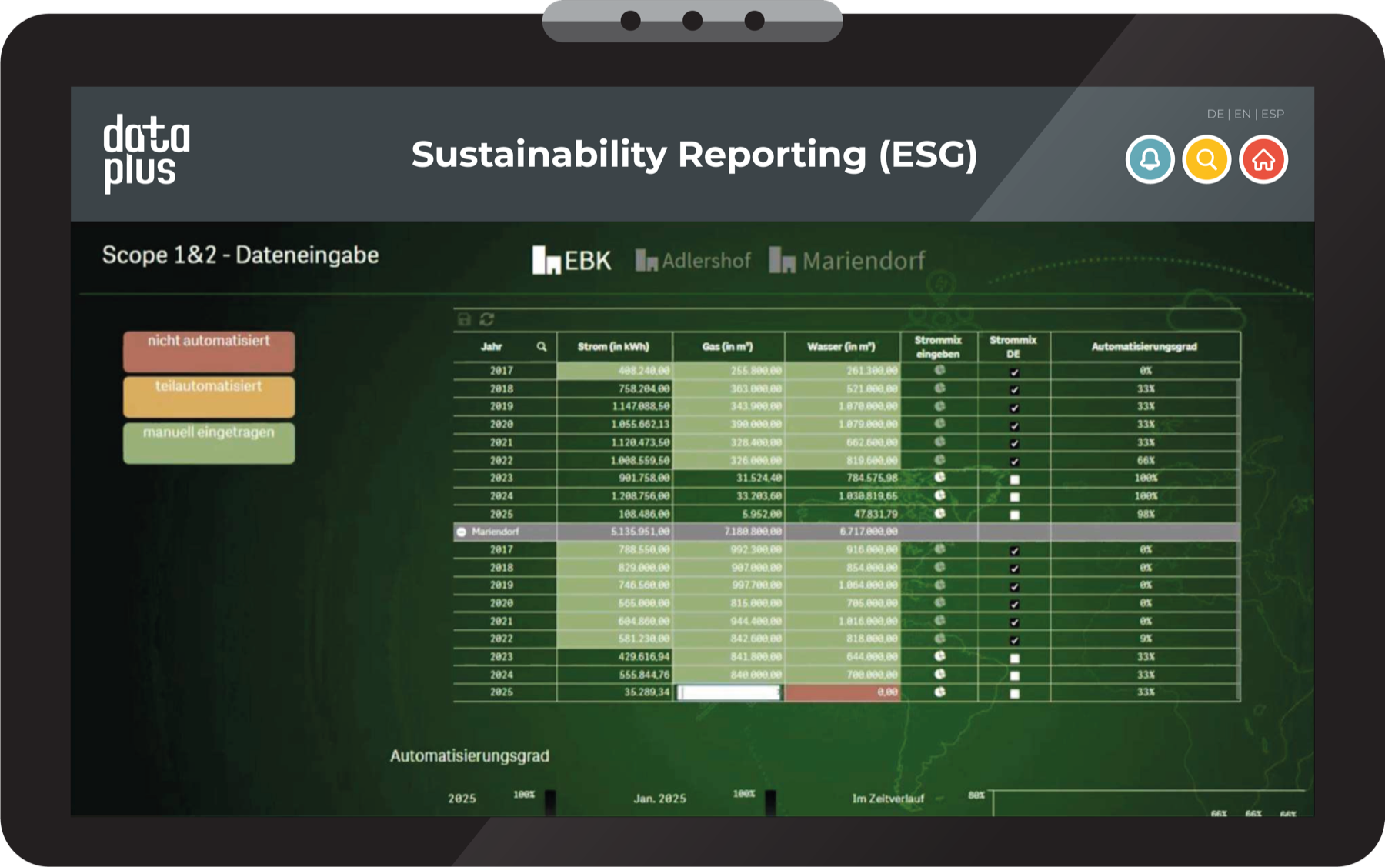Check Strommix DE in the 901.758,00 row
Viewport: 1385px width, 867px height.
point(1014,479)
